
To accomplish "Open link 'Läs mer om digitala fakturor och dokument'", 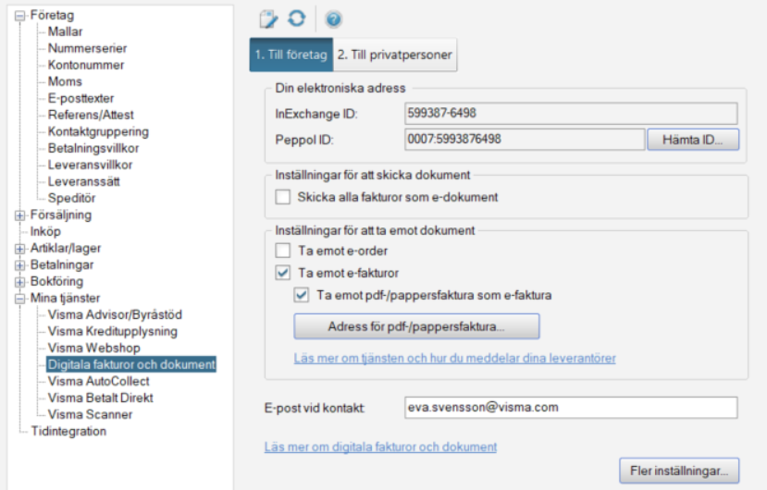I will pyautogui.click(x=380, y=447).
